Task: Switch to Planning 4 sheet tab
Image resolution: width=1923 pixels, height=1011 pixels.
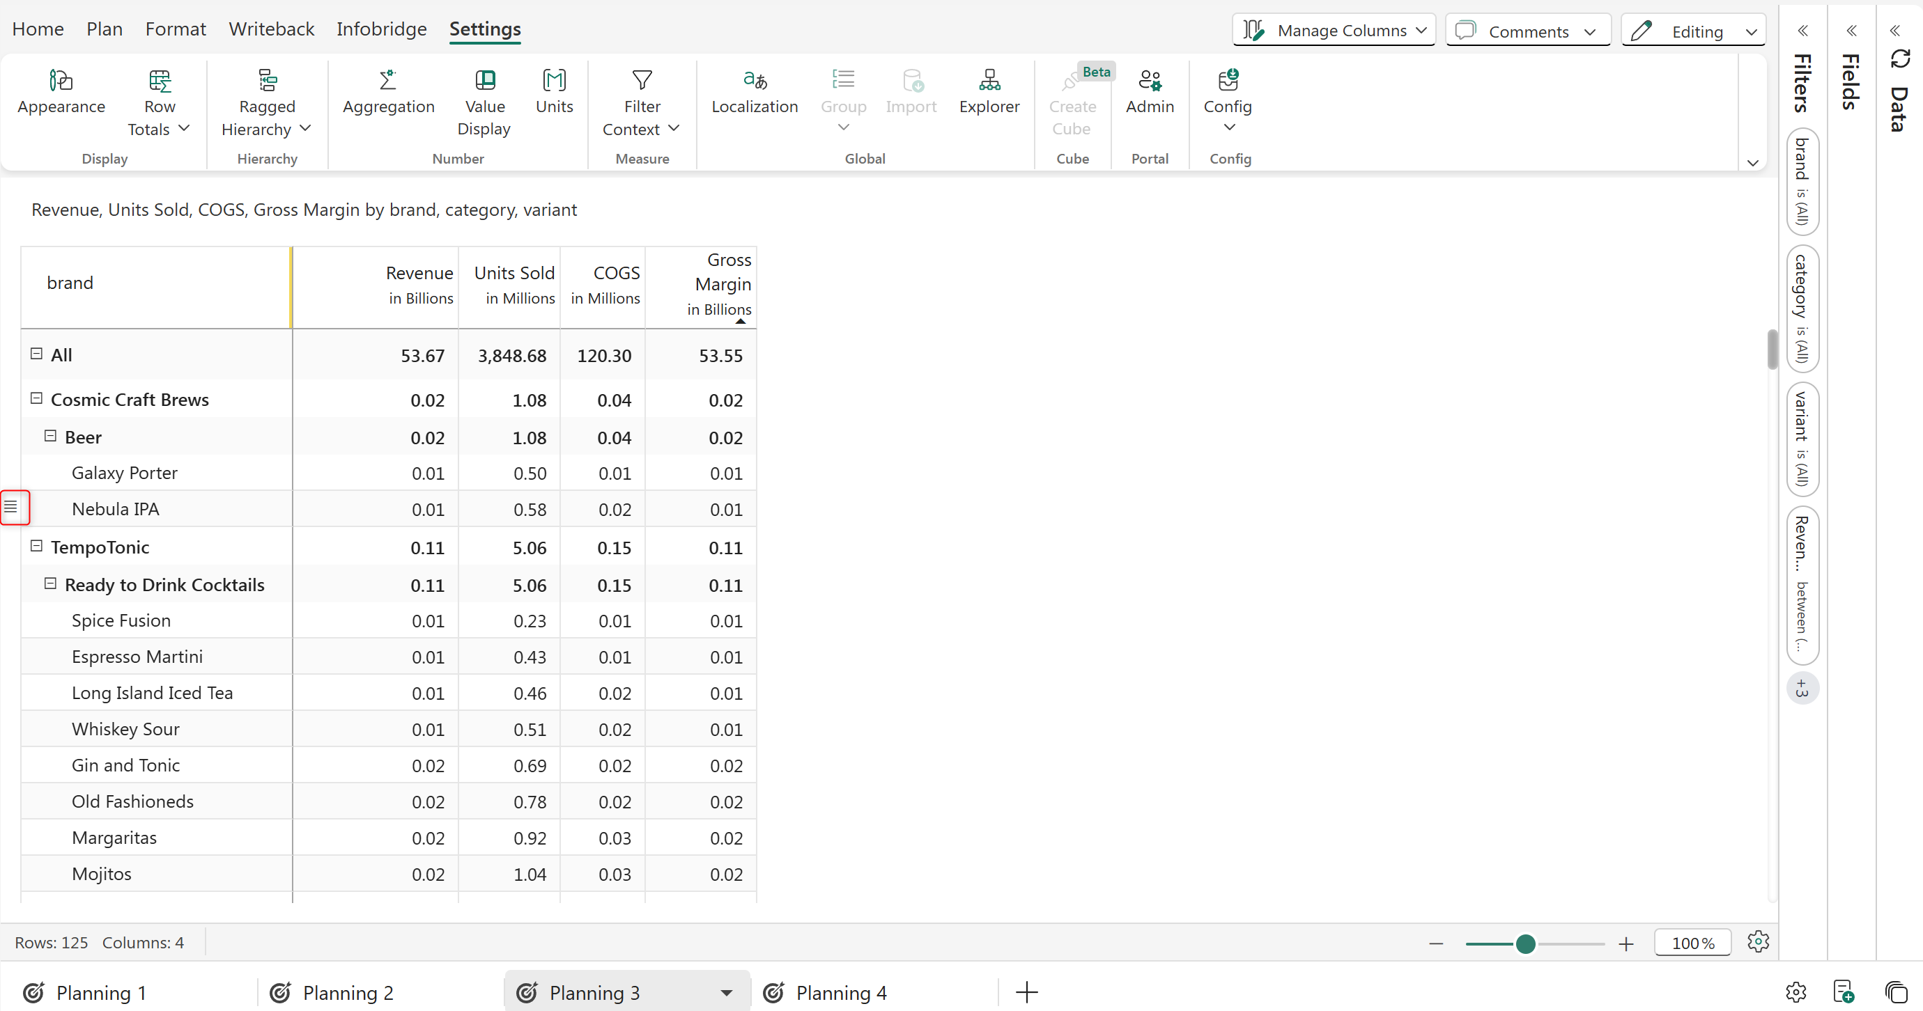Action: pyautogui.click(x=840, y=992)
